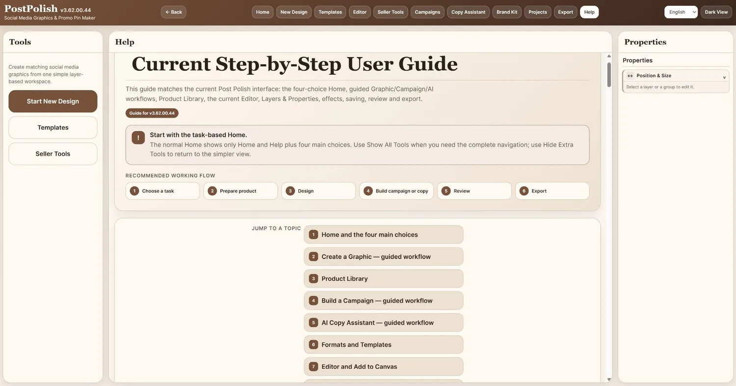Open the Copy Assistant tab
736x386 pixels.
(x=468, y=12)
